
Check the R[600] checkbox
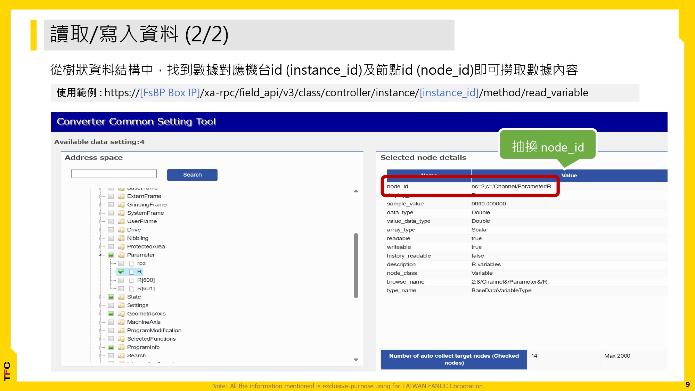click(x=121, y=280)
